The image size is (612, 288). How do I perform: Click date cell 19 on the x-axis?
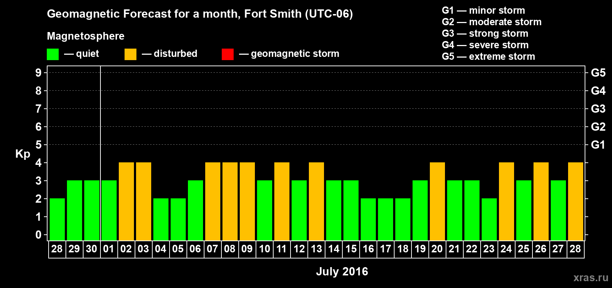click(x=420, y=249)
